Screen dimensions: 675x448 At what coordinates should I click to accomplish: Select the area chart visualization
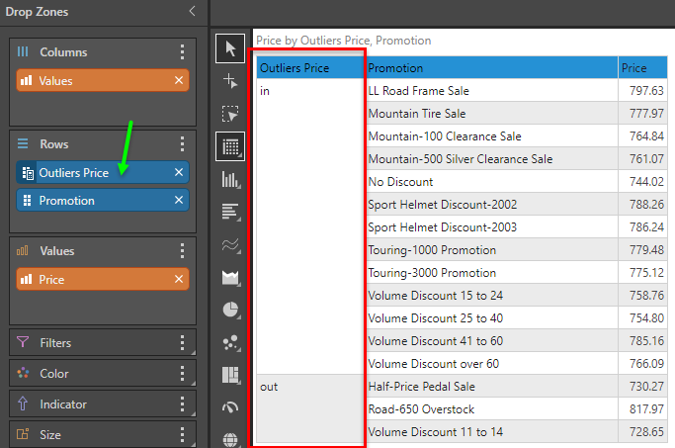[x=231, y=278]
